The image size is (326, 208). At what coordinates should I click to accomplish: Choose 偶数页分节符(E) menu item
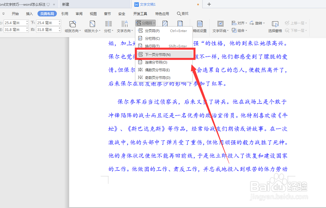point(163,70)
